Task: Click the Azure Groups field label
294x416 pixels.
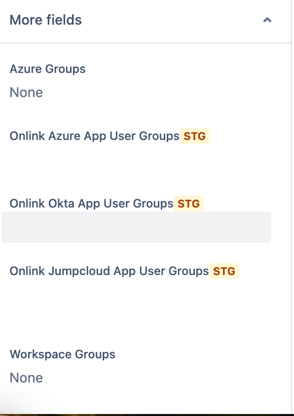Action: 47,69
